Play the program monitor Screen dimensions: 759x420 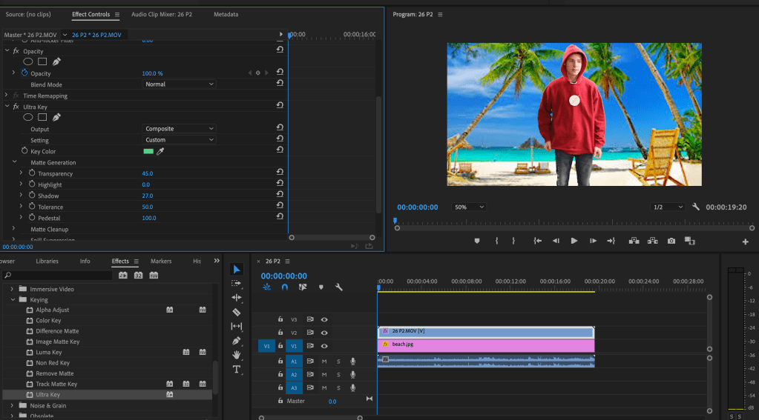[x=574, y=241]
